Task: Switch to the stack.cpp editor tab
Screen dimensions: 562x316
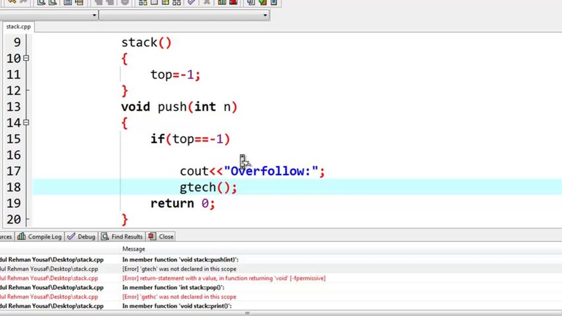Action: tap(18, 26)
